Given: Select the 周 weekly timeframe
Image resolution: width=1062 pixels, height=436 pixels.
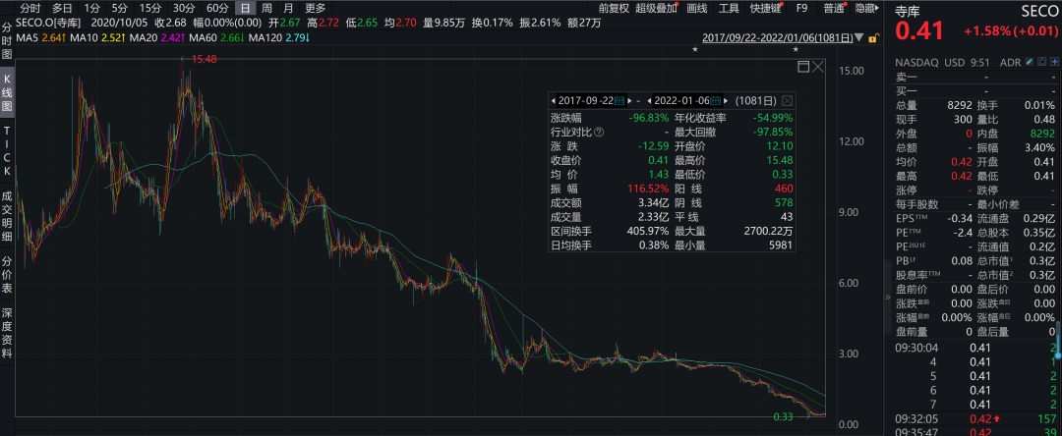Looking at the screenshot, I should [266, 8].
